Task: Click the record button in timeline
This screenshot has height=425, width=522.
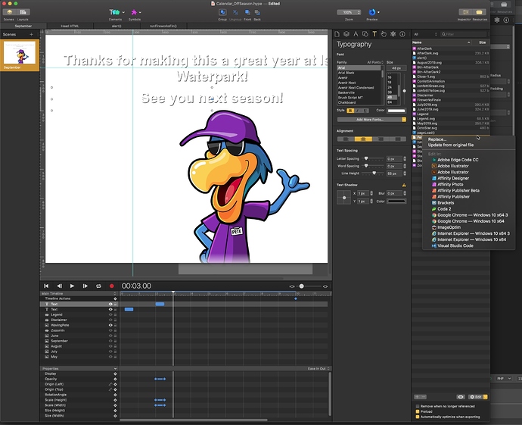Action: click(x=111, y=286)
